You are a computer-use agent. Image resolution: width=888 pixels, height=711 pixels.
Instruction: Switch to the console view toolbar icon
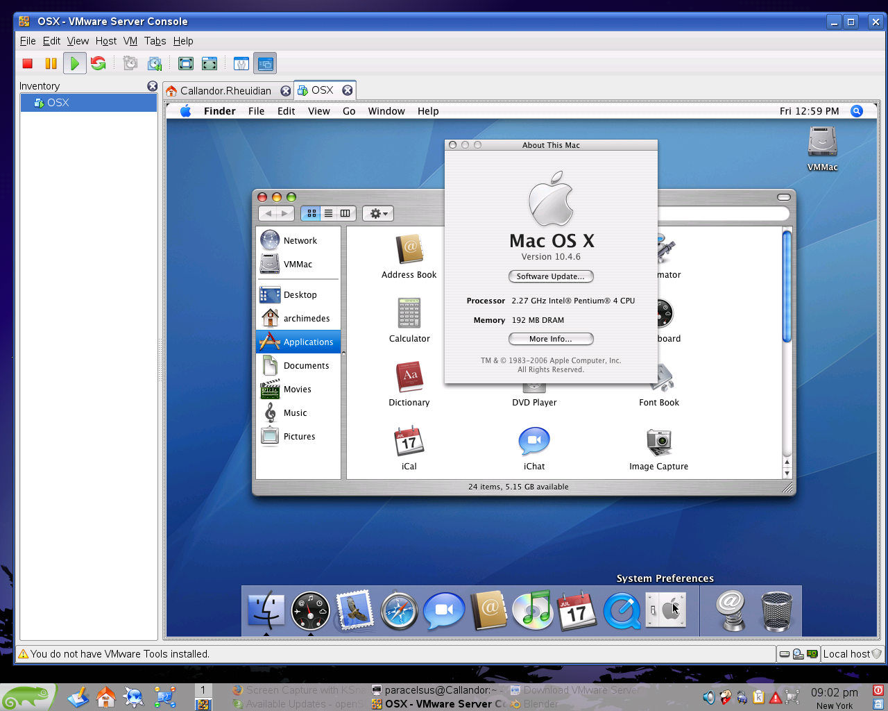pos(265,64)
